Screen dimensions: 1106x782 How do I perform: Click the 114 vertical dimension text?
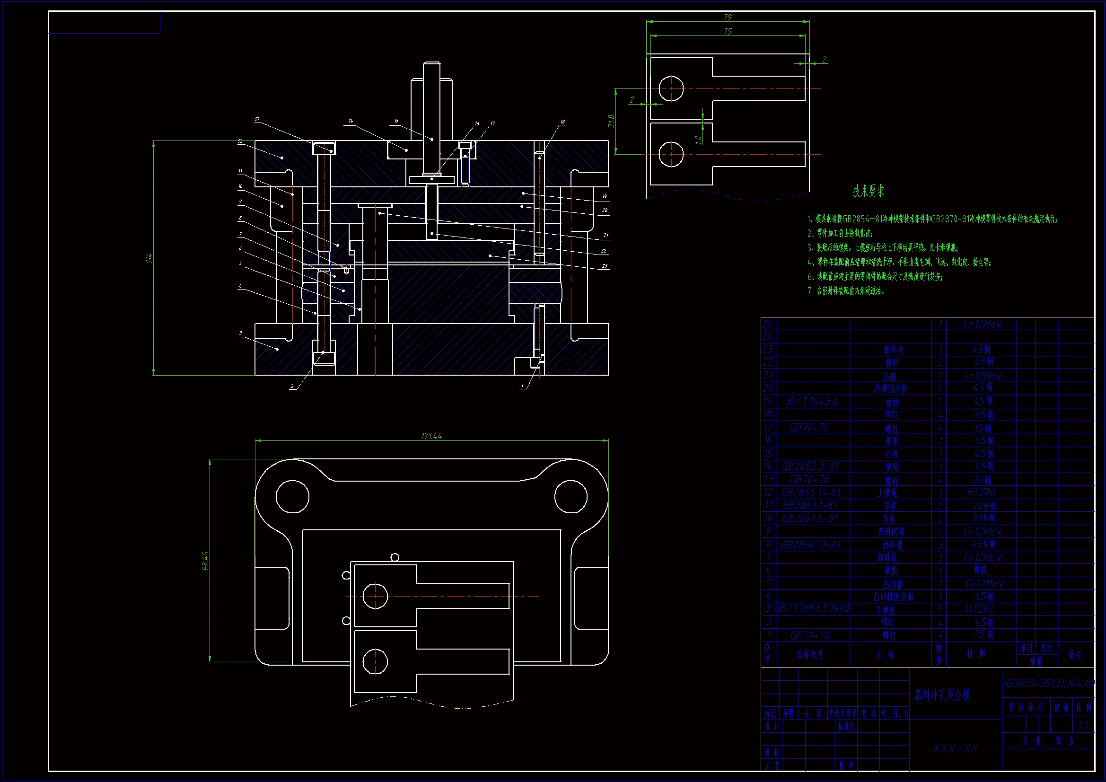tap(149, 258)
